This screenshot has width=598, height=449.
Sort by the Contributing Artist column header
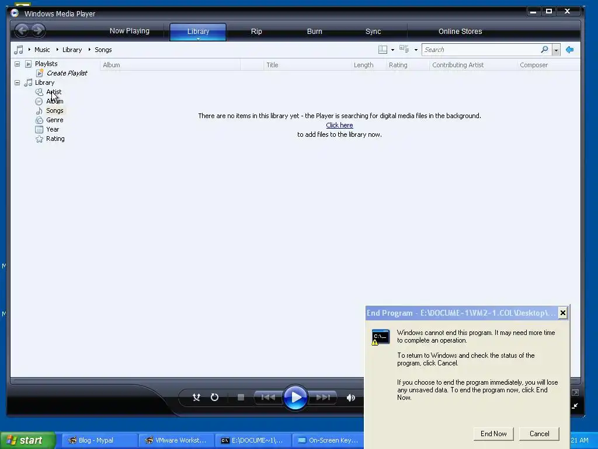[x=473, y=65]
